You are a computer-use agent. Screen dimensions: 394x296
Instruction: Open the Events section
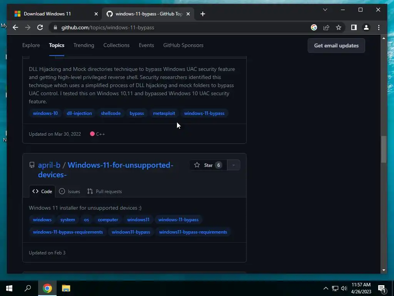tap(146, 45)
